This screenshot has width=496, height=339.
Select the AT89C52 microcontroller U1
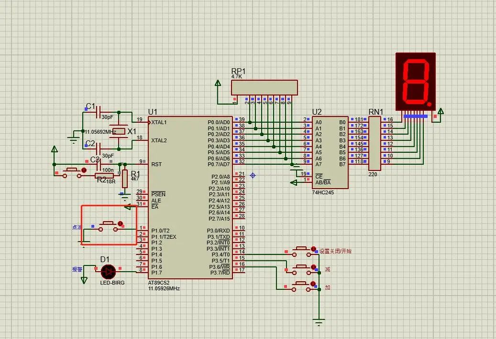[191, 196]
